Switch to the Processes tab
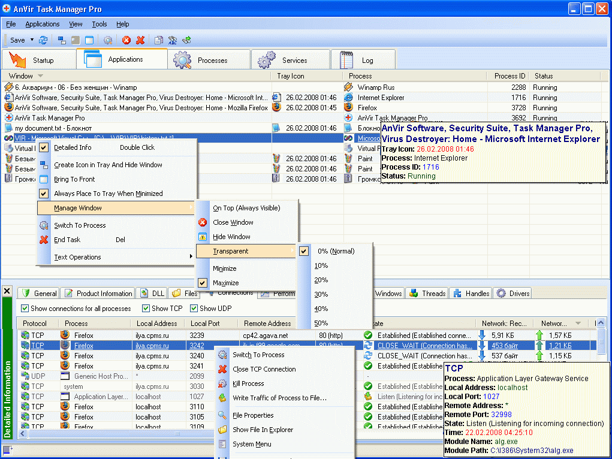612x459 pixels. pos(209,60)
